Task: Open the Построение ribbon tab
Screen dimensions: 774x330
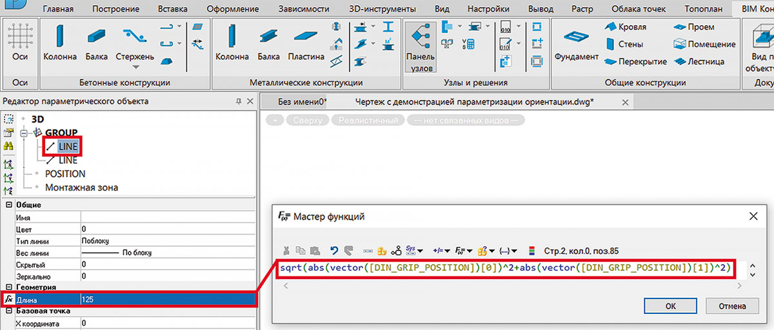Action: tap(115, 9)
